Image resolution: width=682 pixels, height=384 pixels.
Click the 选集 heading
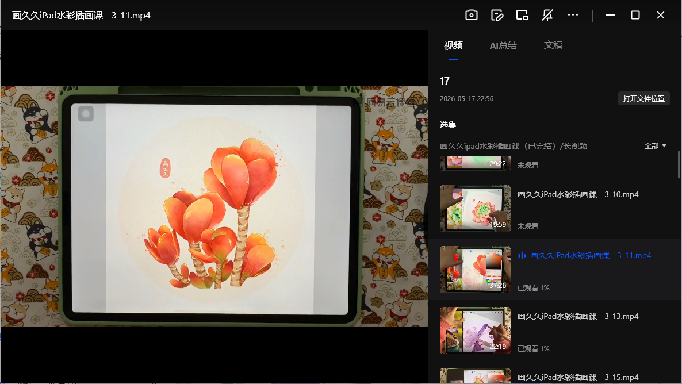(x=447, y=125)
